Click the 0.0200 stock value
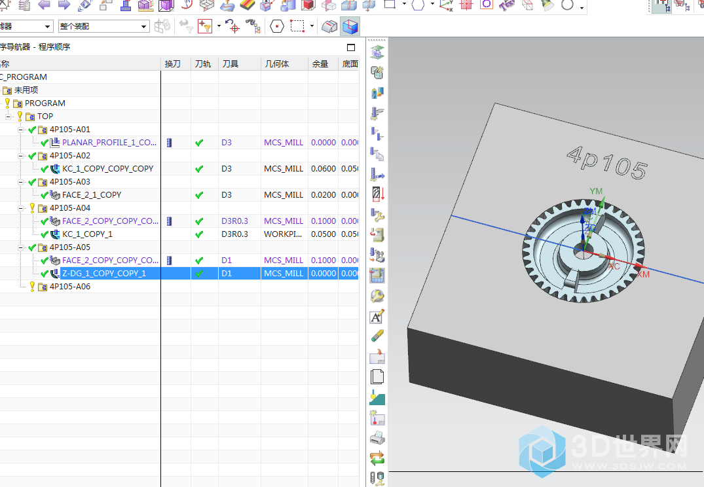 [x=324, y=195]
